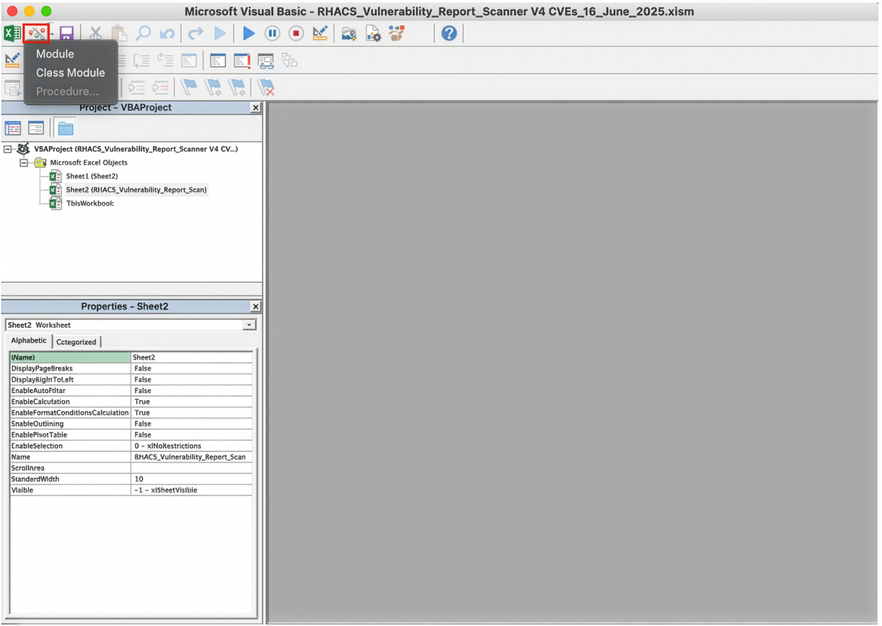The width and height of the screenshot is (882, 626).
Task: Click the Indent icon
Action: [x=136, y=88]
